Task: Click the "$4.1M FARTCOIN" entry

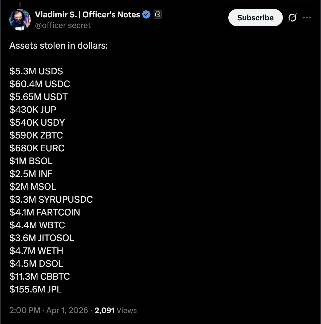Action: pos(45,212)
